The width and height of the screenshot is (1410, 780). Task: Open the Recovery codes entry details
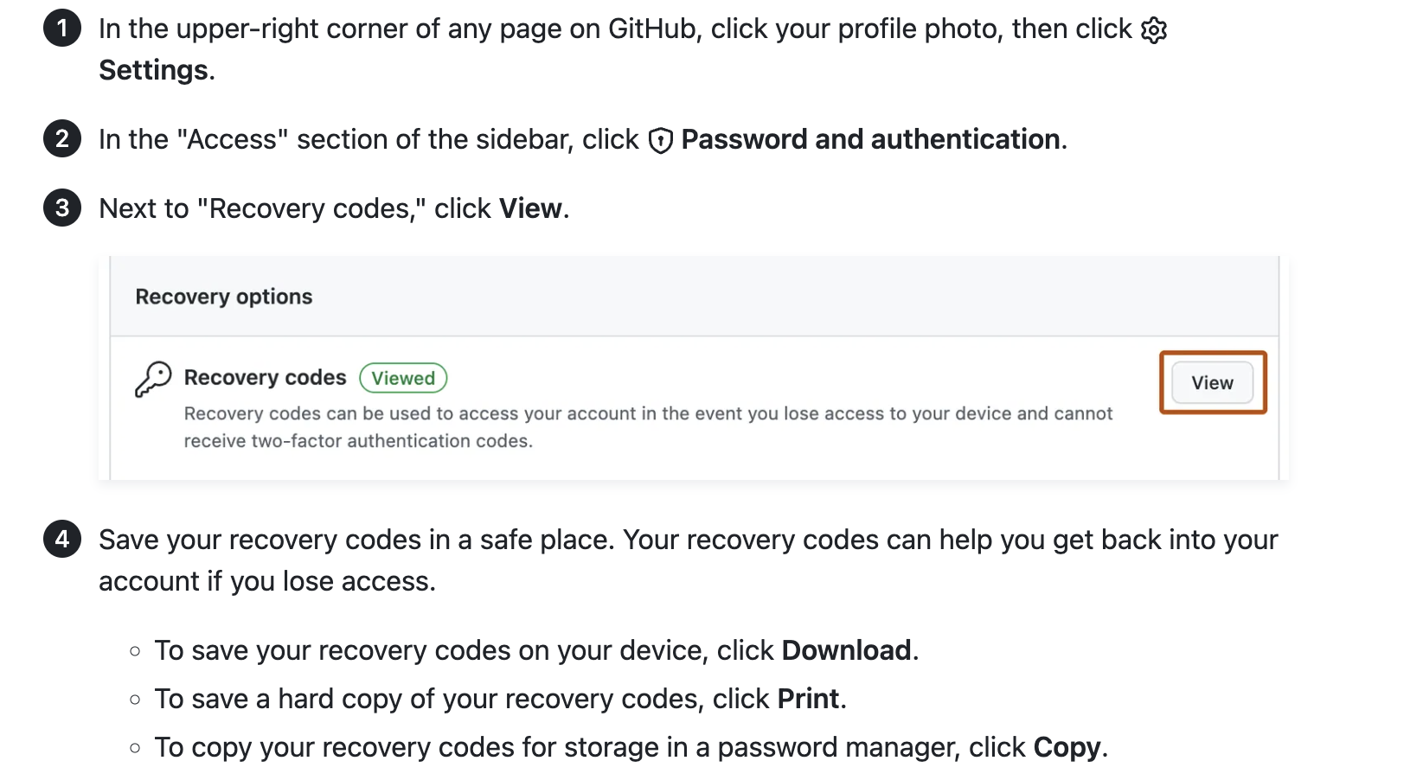pyautogui.click(x=265, y=377)
